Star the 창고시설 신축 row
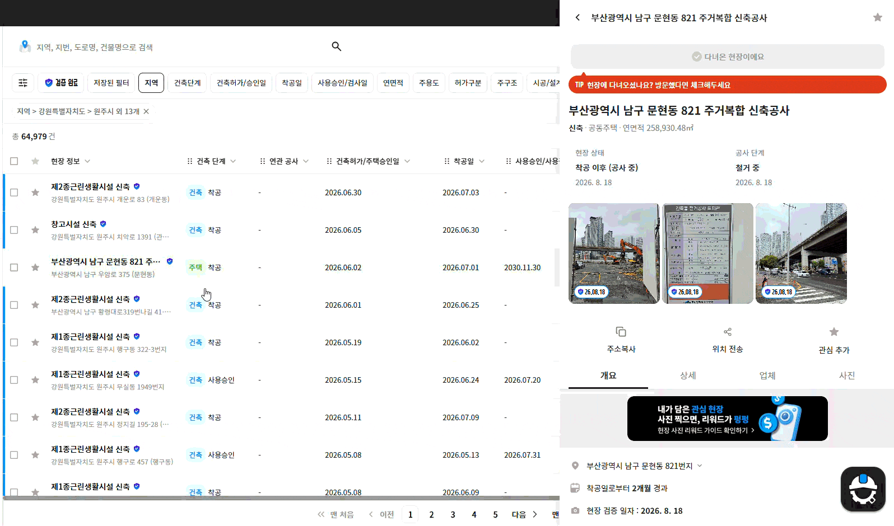 coord(35,230)
